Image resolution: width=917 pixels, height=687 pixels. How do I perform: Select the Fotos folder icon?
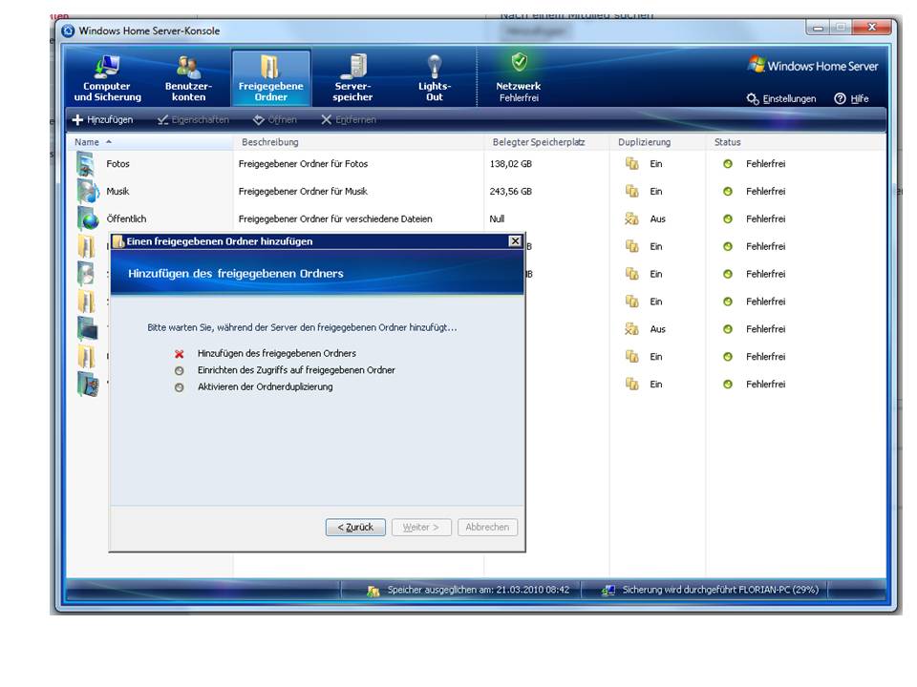tap(86, 164)
